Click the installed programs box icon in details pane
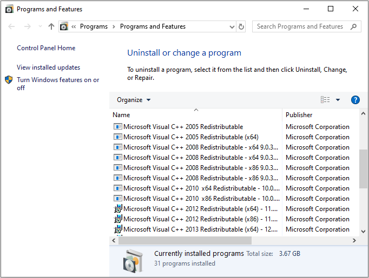369x278 pixels. coord(133,261)
